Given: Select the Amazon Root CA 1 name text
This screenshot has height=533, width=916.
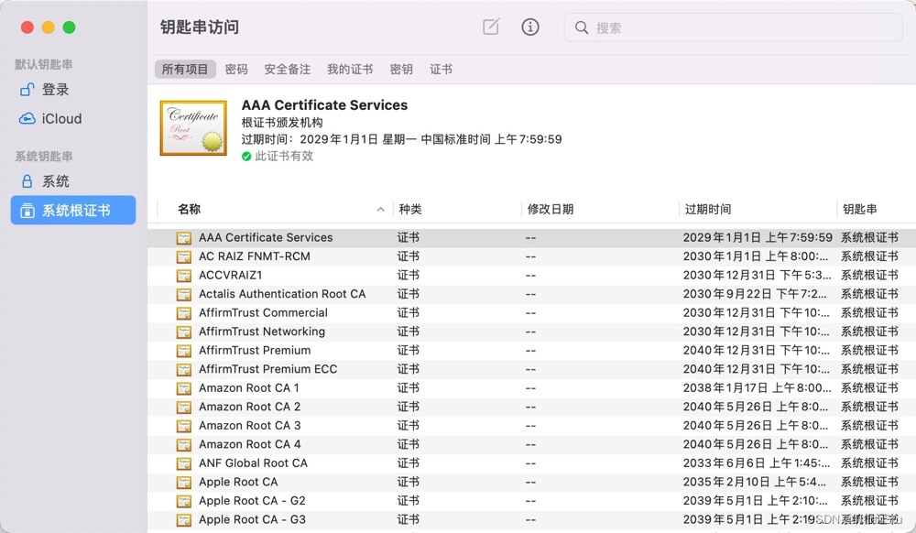Looking at the screenshot, I should tap(249, 387).
